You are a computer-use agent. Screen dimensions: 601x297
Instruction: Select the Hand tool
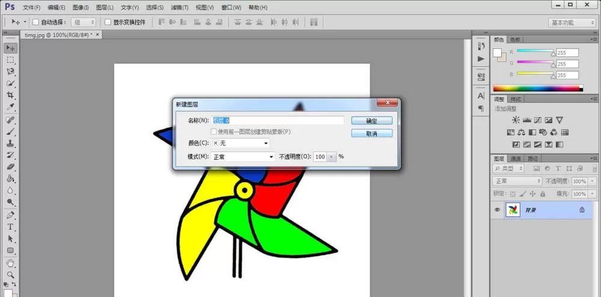click(x=10, y=263)
